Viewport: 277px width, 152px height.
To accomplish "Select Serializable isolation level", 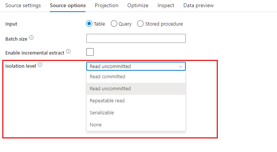I will pos(136,112).
